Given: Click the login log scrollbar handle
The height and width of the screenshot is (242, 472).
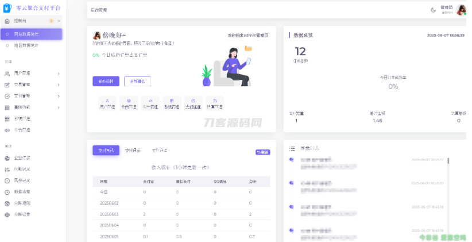Looking at the screenshot, I should click(448, 160).
